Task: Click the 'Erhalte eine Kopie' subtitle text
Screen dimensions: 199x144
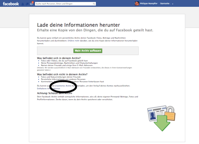Action: tap(95, 30)
